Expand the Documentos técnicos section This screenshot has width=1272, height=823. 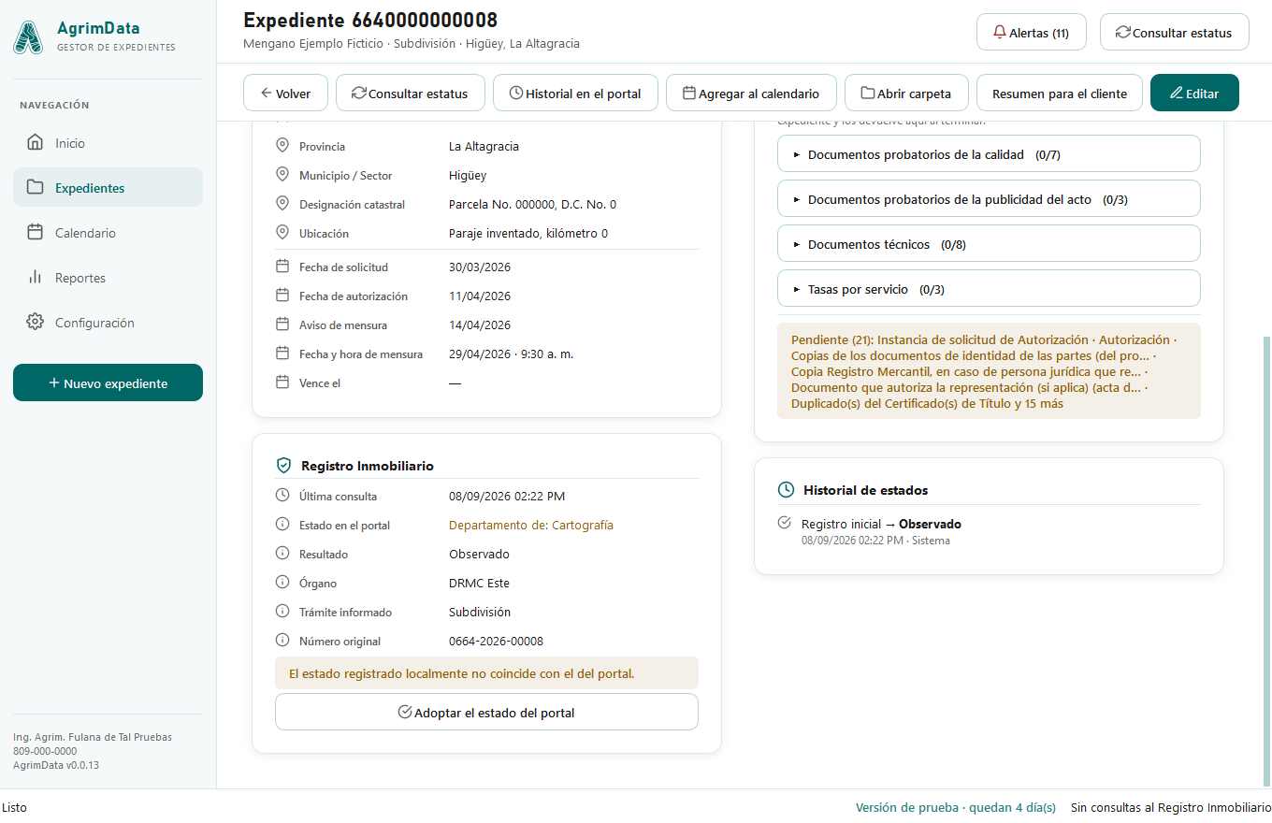989,244
